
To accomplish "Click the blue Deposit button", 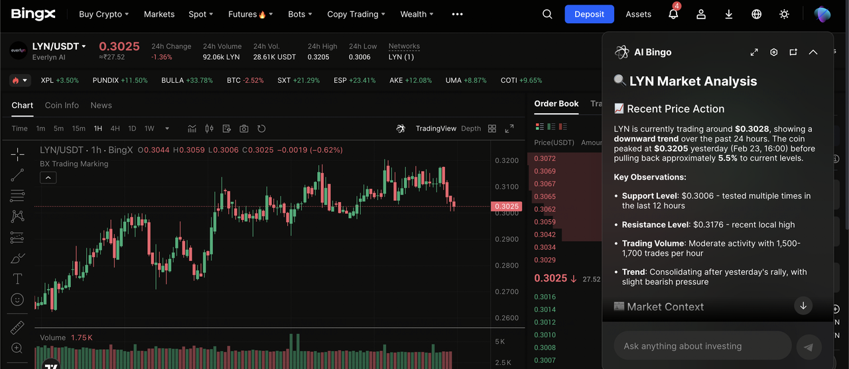I will pos(589,14).
